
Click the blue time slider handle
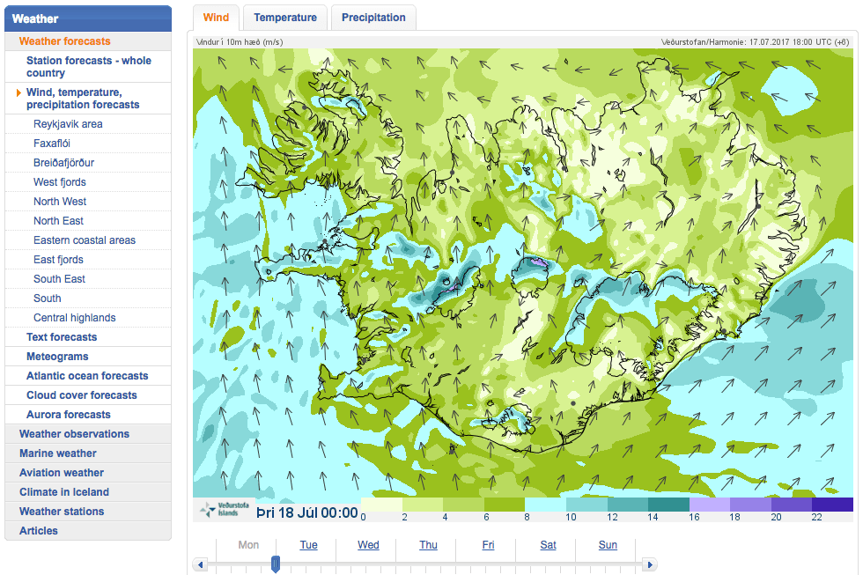[x=276, y=564]
